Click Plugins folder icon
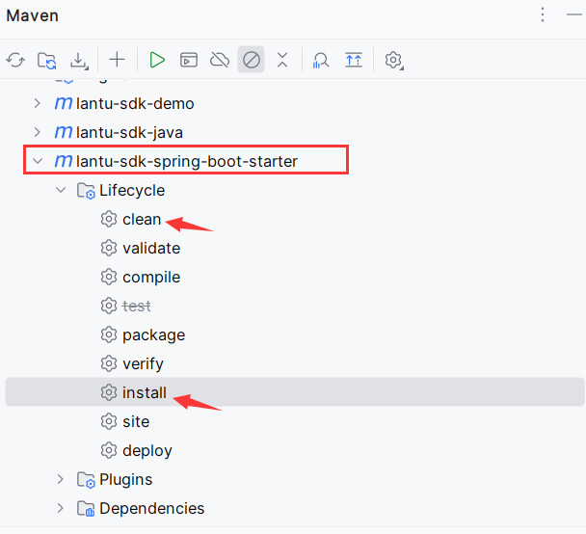This screenshot has height=534, width=586. click(86, 480)
